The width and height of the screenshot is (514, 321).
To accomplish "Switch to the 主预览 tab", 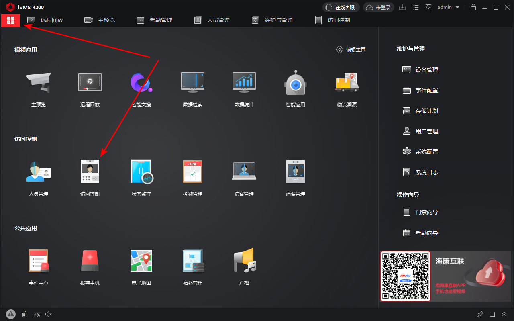I will (x=100, y=20).
